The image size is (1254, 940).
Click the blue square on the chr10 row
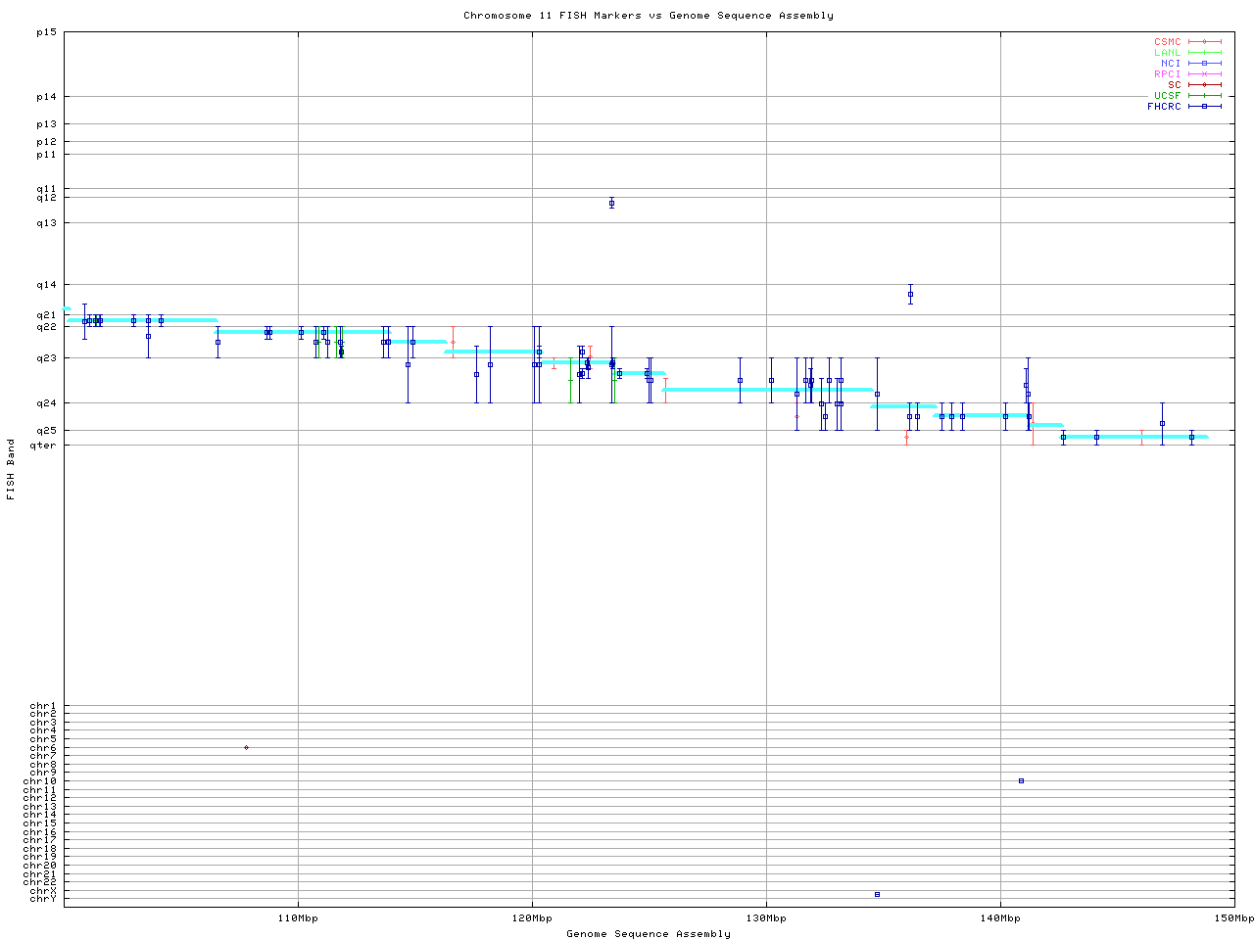pos(1021,780)
